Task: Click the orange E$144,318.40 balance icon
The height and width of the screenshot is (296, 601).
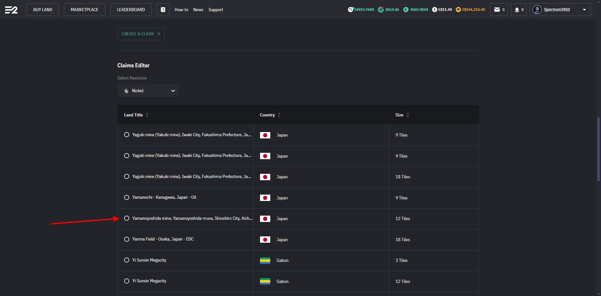Action: [x=458, y=10]
